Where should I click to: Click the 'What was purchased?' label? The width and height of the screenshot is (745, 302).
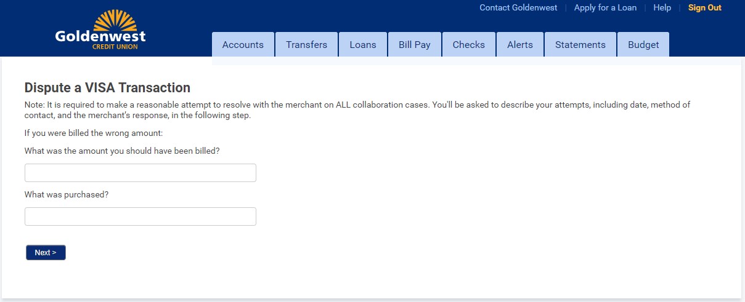pyautogui.click(x=67, y=194)
